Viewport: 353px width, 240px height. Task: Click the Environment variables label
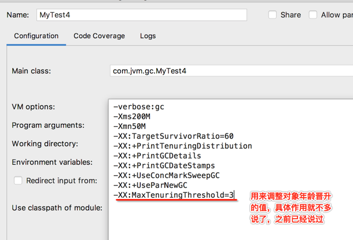click(x=52, y=162)
